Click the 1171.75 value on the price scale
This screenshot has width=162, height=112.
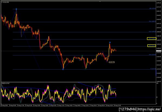159,7
